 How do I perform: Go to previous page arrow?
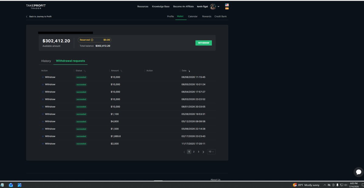184,152
